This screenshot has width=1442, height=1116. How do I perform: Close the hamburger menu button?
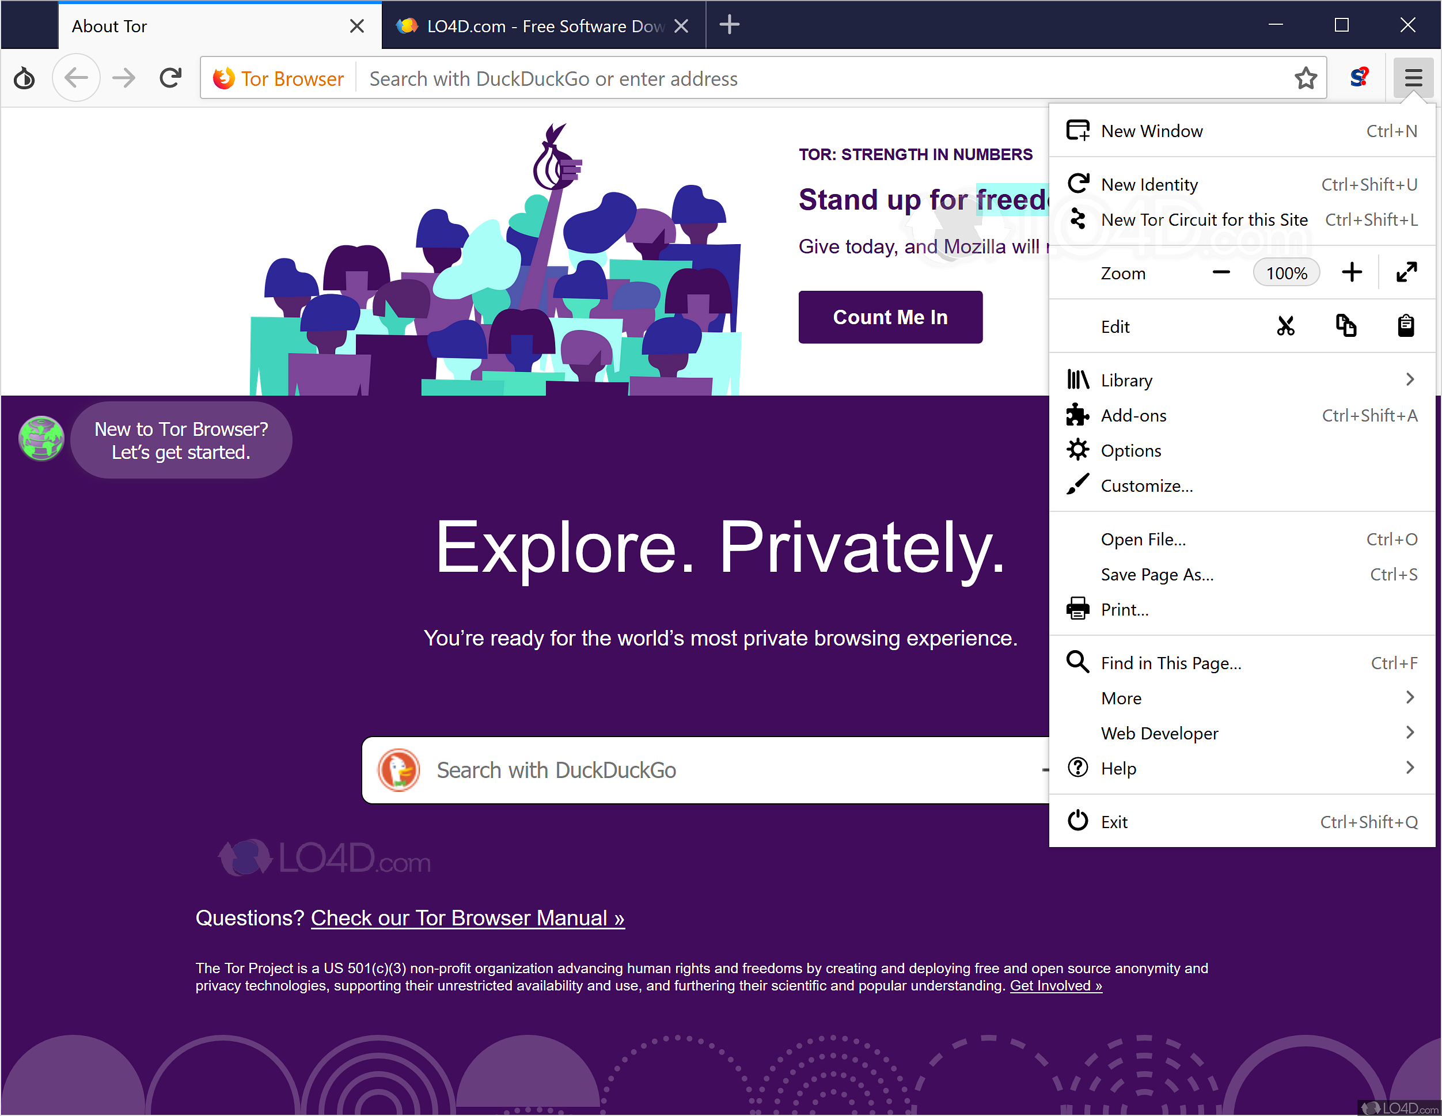1413,78
